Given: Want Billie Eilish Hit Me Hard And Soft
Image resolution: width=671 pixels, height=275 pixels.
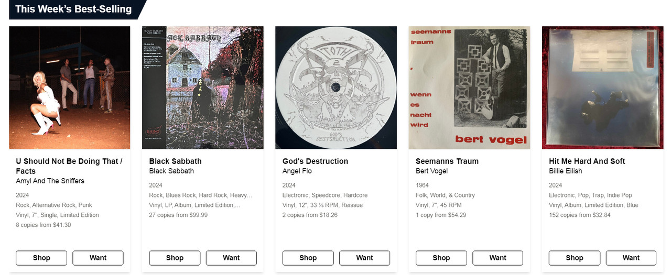Looking at the screenshot, I should (631, 258).
